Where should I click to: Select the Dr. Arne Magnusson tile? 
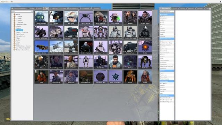[56, 62]
